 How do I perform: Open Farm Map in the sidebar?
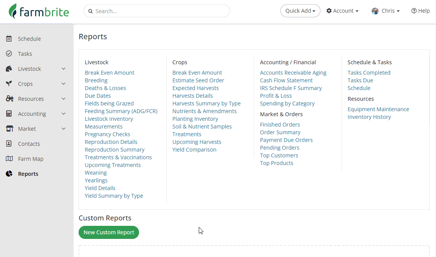tap(30, 159)
